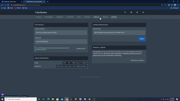Click the Server Address field
Viewport: 180px width, 101px height.
[61, 33]
